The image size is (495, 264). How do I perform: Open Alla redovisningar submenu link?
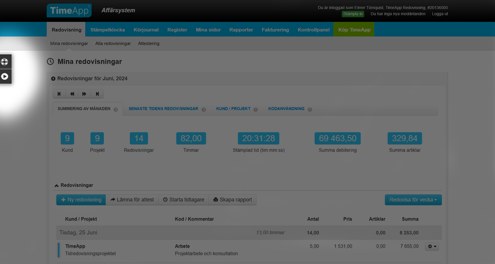point(113,44)
